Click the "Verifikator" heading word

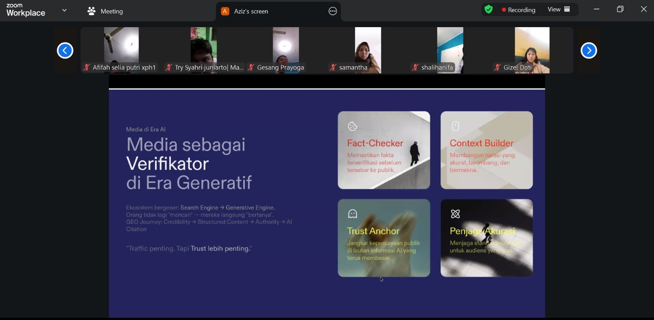(x=168, y=164)
